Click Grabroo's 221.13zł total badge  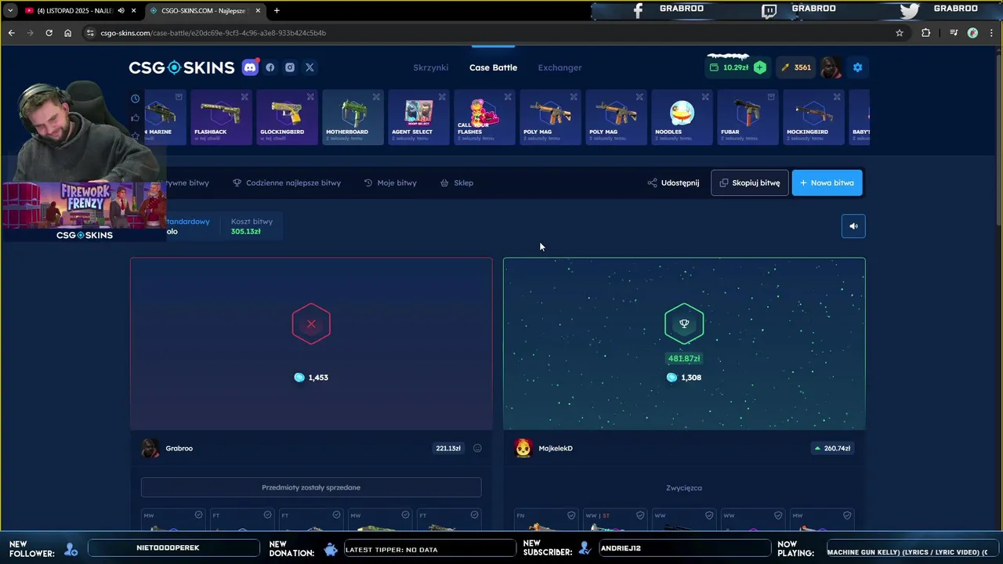(448, 448)
